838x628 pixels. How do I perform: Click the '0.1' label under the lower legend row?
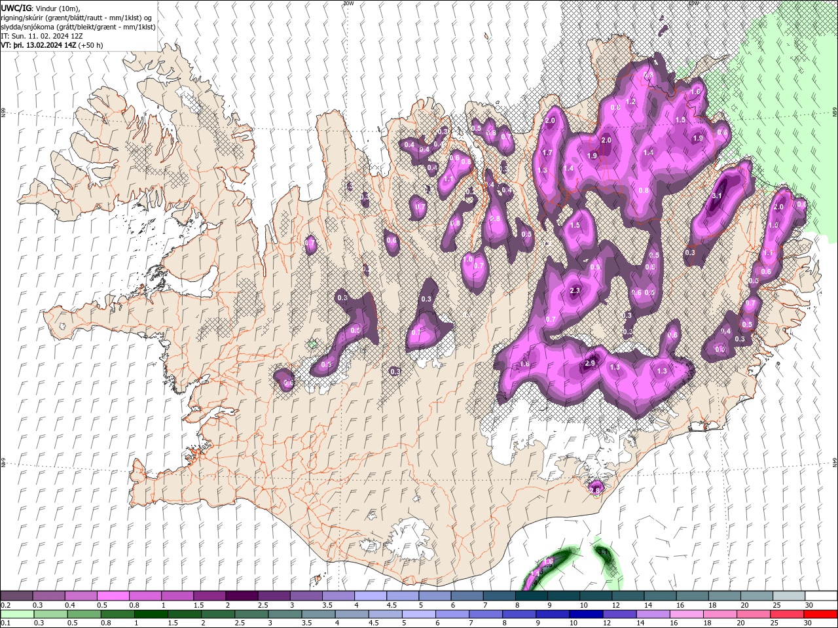pos(6,623)
